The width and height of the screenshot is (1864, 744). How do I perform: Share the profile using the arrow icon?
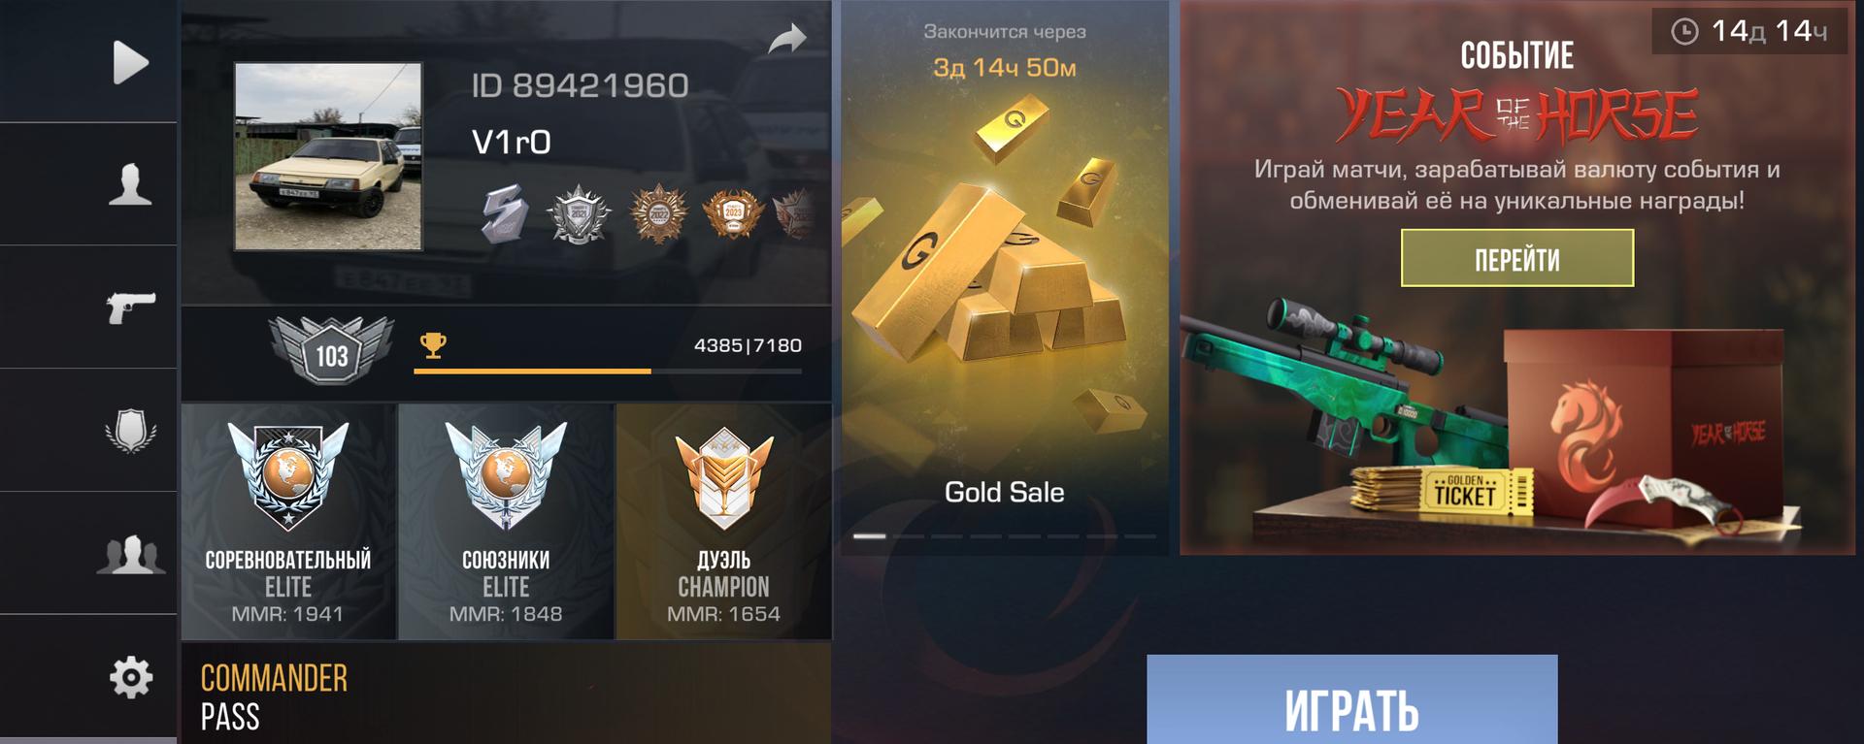[x=787, y=39]
